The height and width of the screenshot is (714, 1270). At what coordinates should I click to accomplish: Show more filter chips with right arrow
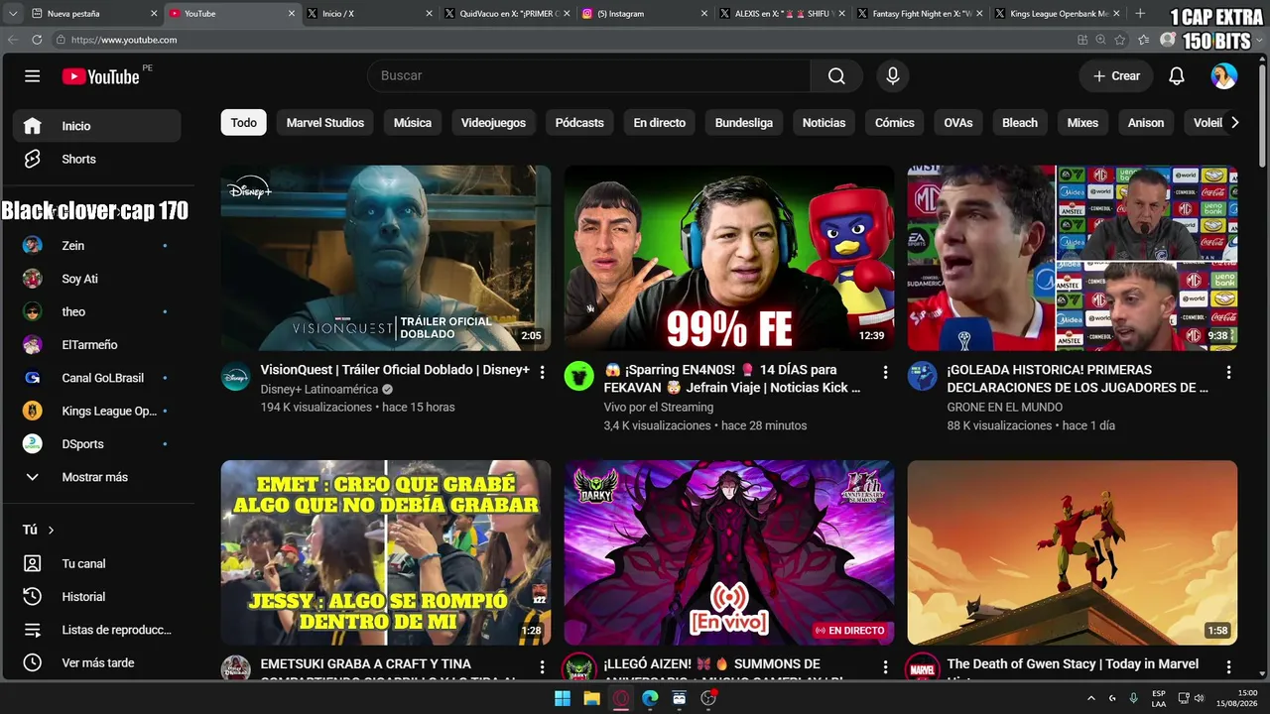1234,123
